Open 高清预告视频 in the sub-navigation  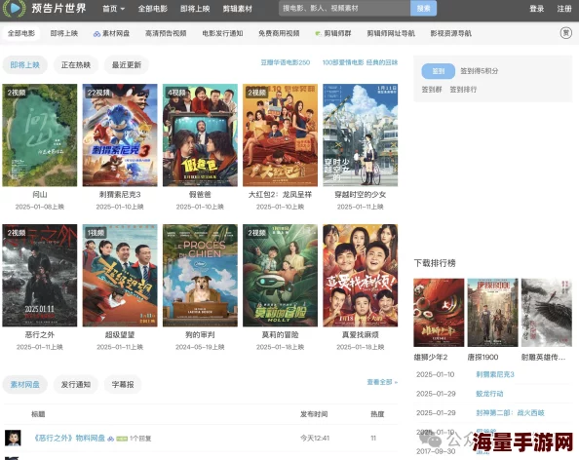click(x=166, y=33)
